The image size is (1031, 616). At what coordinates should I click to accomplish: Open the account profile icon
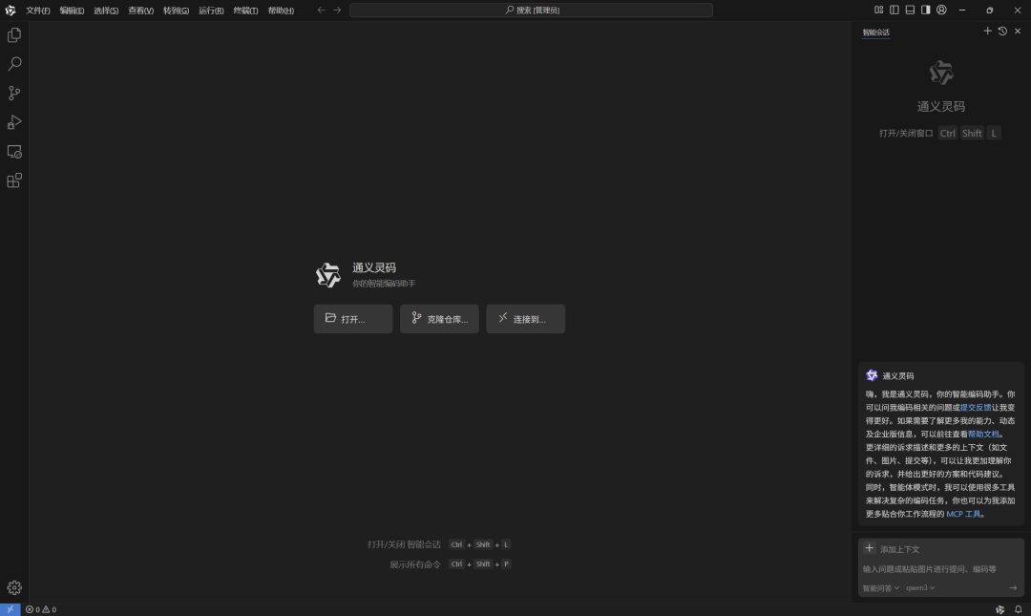point(941,10)
